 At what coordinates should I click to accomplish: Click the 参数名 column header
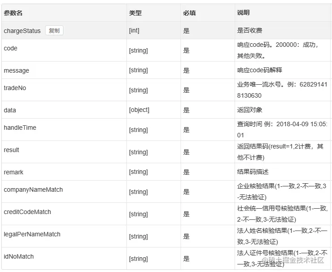coord(13,13)
